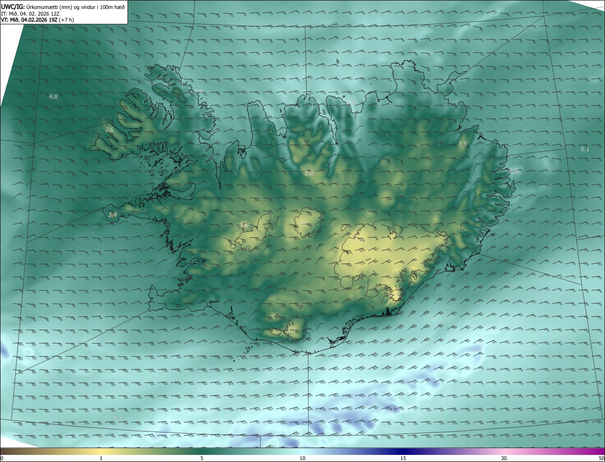Click the map value label '7.9' north of the Westfjords
The width and height of the screenshot is (605, 462).
pos(198,91)
